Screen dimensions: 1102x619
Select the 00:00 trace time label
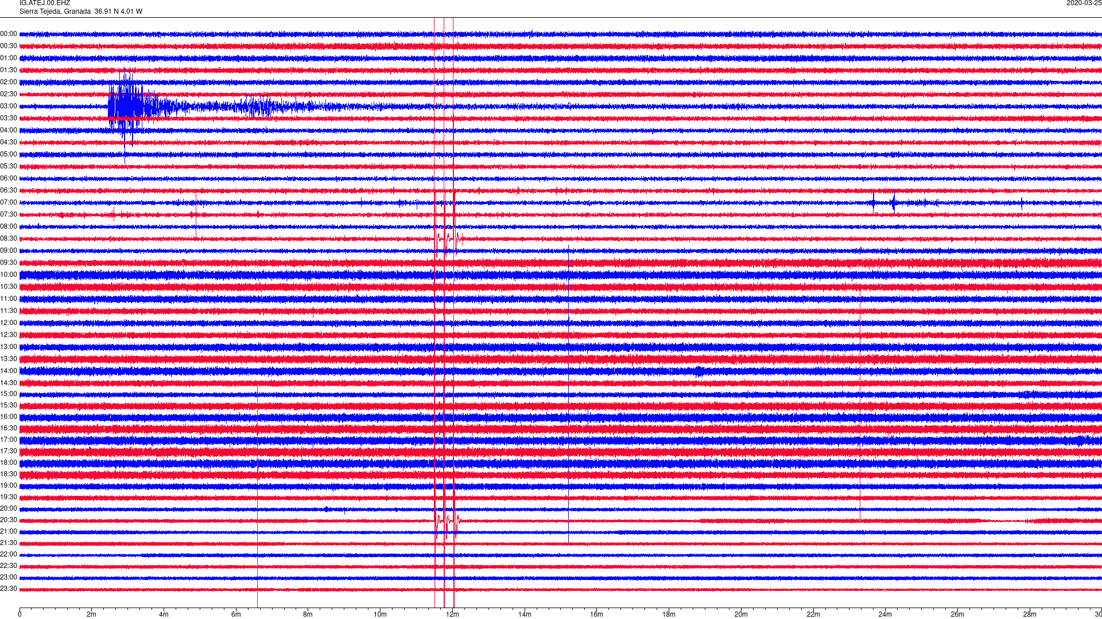click(9, 34)
